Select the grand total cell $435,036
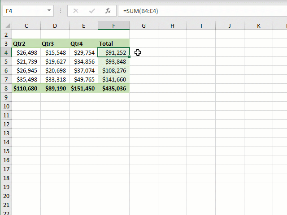 point(113,88)
